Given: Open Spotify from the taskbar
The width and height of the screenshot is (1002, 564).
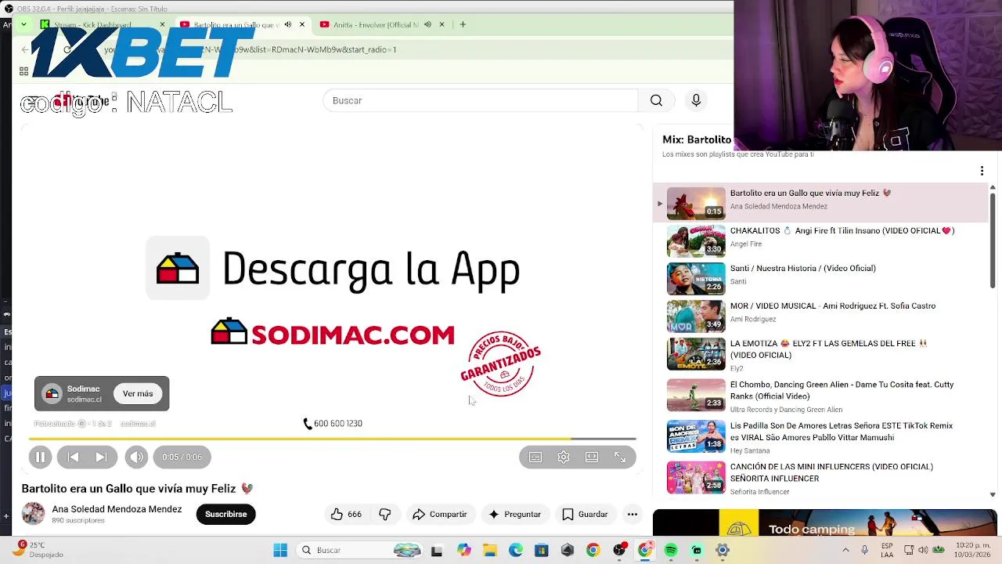Looking at the screenshot, I should coord(671,550).
